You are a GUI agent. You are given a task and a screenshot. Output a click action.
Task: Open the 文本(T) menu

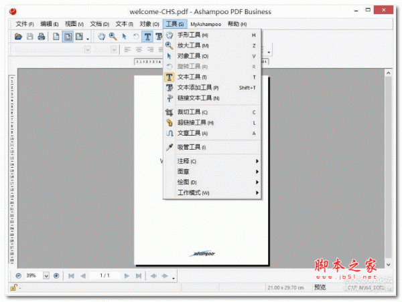click(124, 24)
